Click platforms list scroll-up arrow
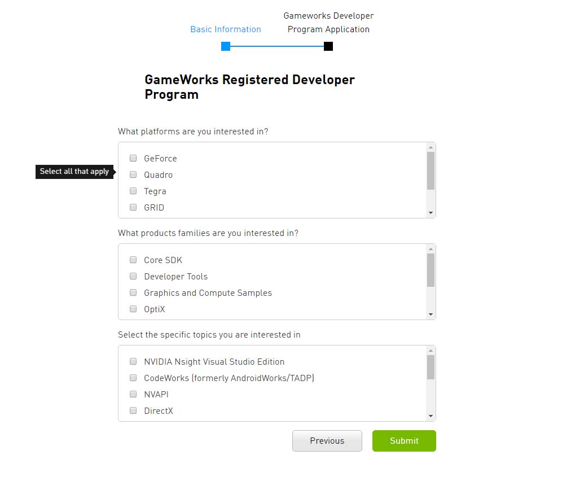Viewport: 571px width, 490px height. coord(431,147)
